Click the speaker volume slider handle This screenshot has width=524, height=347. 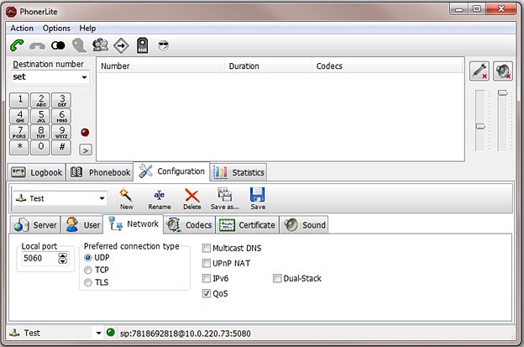coord(503,93)
